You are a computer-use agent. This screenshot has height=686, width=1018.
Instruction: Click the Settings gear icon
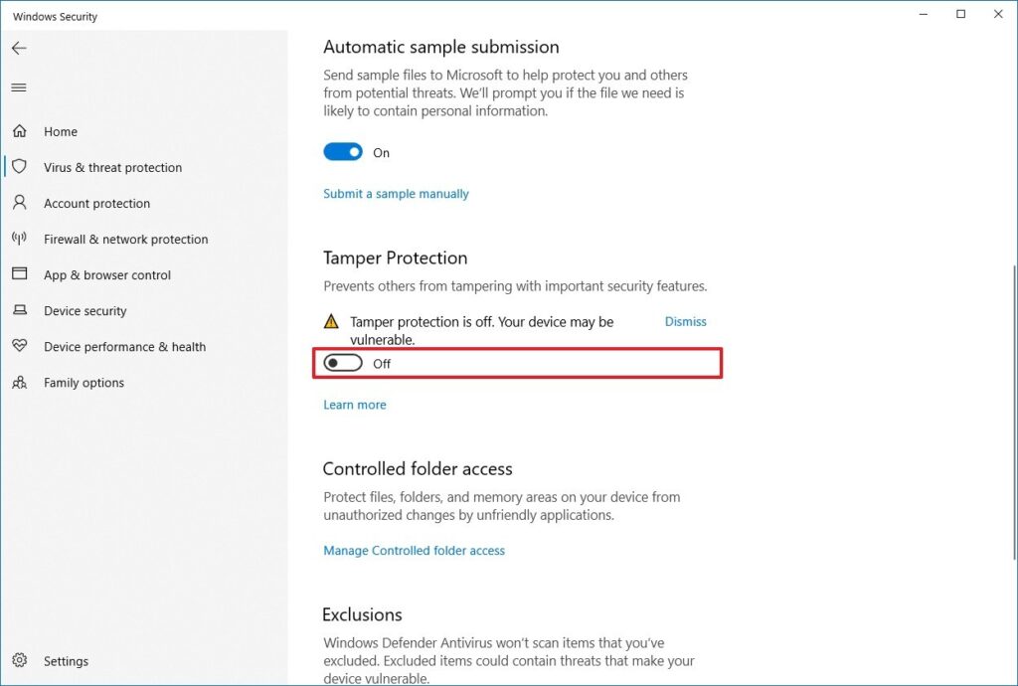pyautogui.click(x=19, y=661)
